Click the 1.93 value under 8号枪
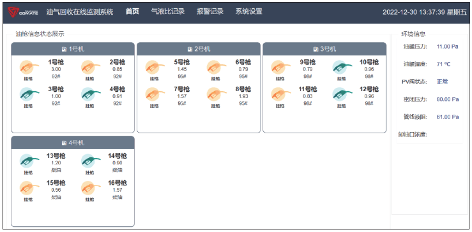The height and width of the screenshot is (232, 472). 243,96
